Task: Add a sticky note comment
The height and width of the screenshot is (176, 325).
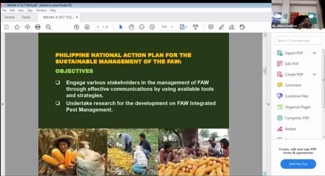Action: click(x=211, y=27)
